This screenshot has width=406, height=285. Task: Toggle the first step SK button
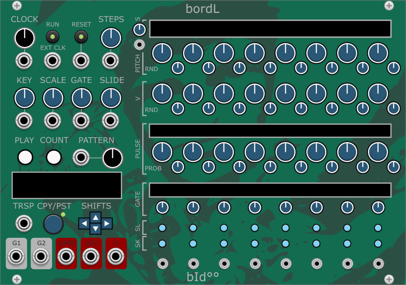[x=162, y=243]
